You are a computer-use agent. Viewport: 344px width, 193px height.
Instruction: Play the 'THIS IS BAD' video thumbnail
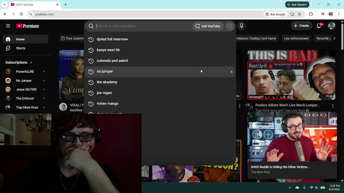291,75
